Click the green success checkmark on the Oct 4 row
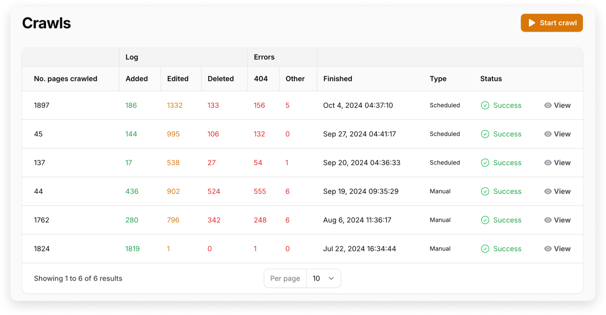This screenshot has height=315, width=606. (485, 105)
